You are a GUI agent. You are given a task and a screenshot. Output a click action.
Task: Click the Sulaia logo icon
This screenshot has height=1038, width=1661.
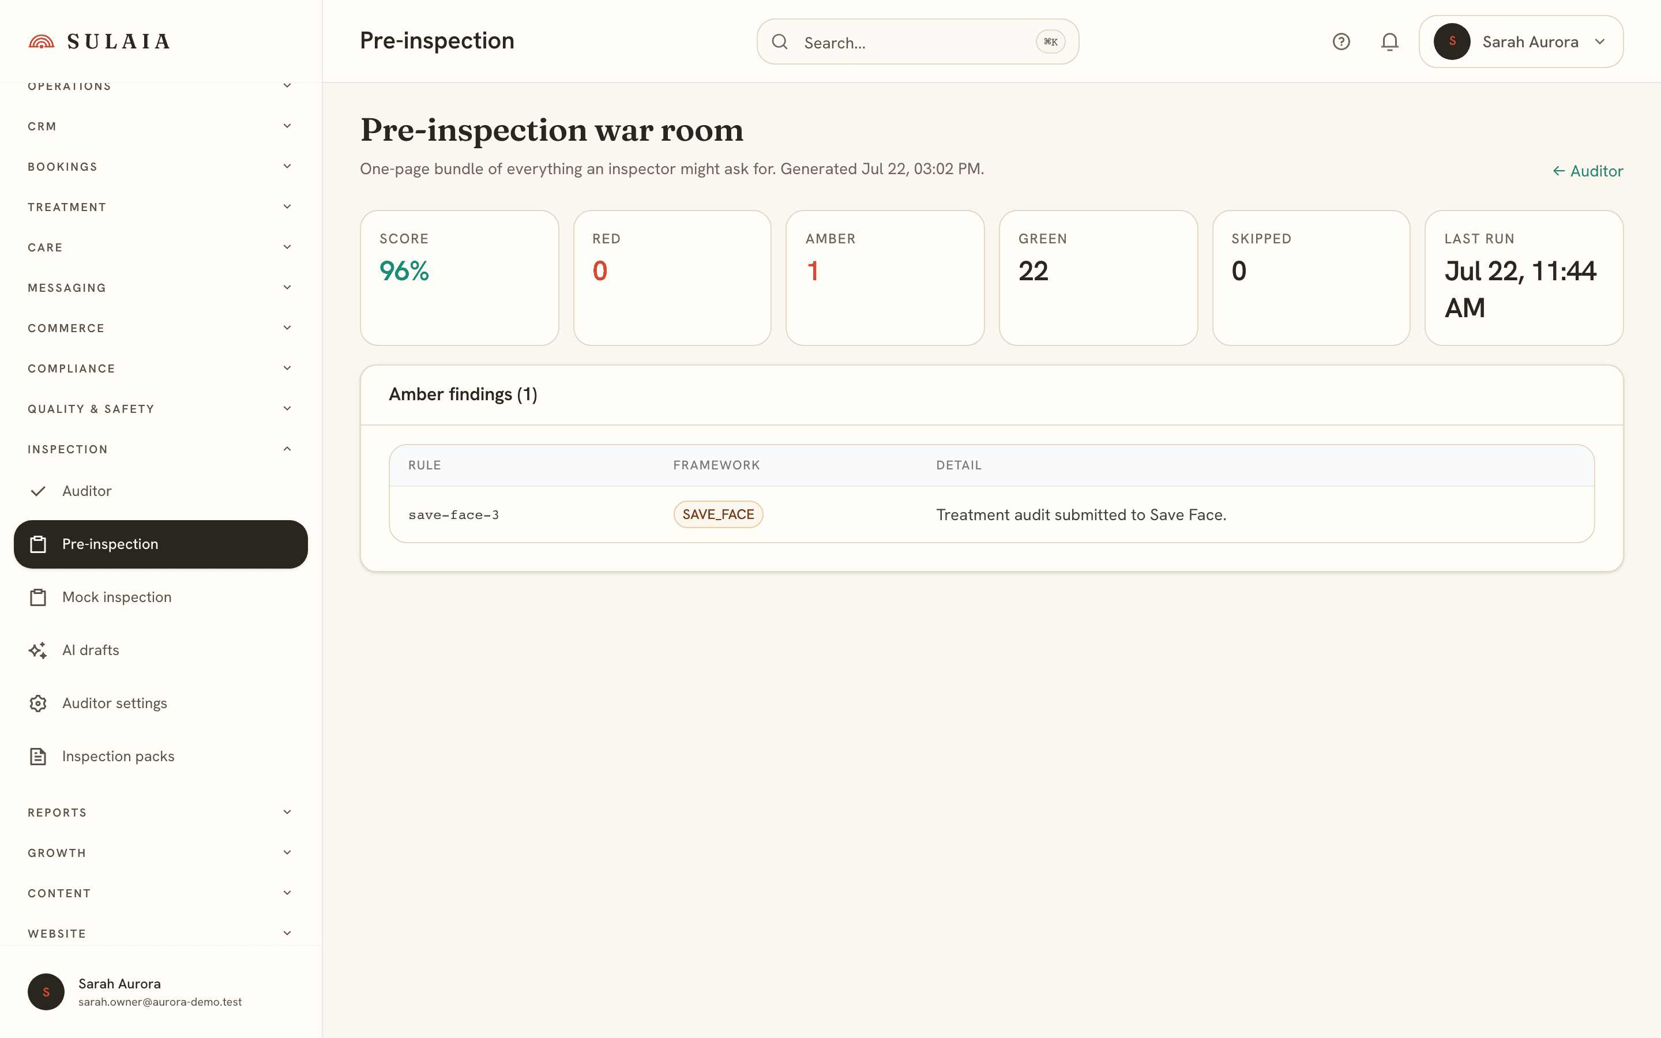coord(41,42)
